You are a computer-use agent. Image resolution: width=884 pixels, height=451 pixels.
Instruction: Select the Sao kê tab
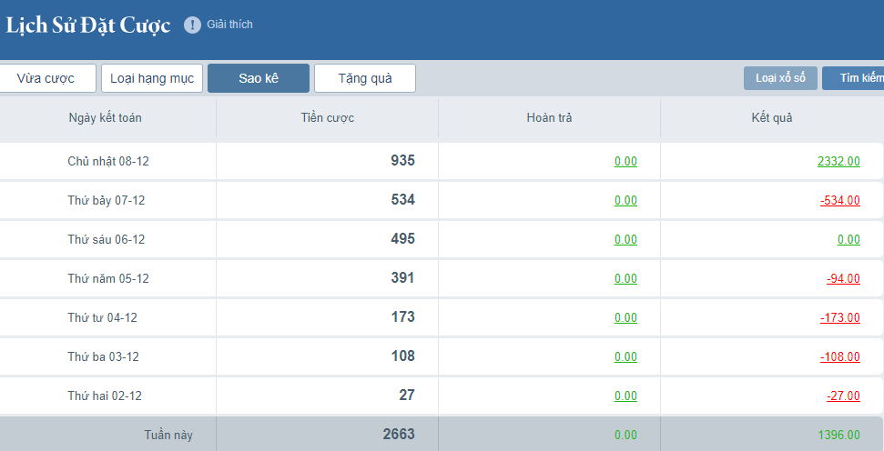[259, 78]
